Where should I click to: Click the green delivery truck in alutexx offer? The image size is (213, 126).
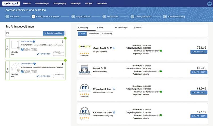[161, 51]
